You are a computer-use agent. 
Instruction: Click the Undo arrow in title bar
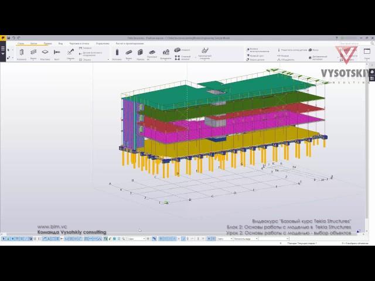click(13, 38)
